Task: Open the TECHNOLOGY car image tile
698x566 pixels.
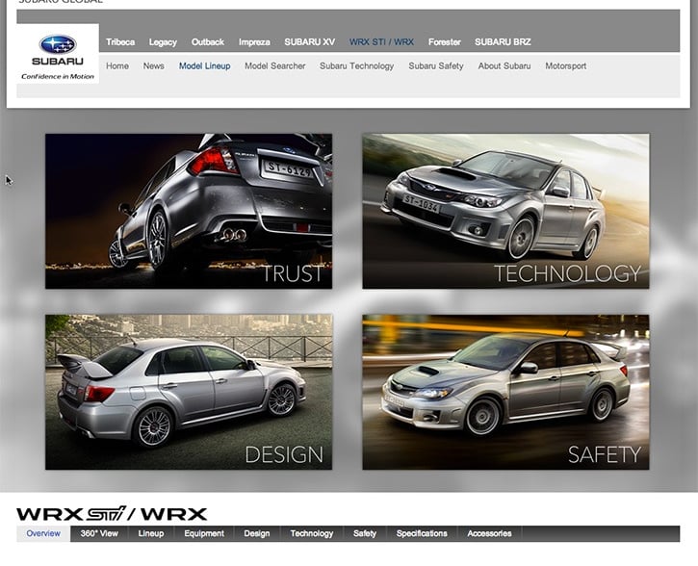Action: click(x=505, y=211)
